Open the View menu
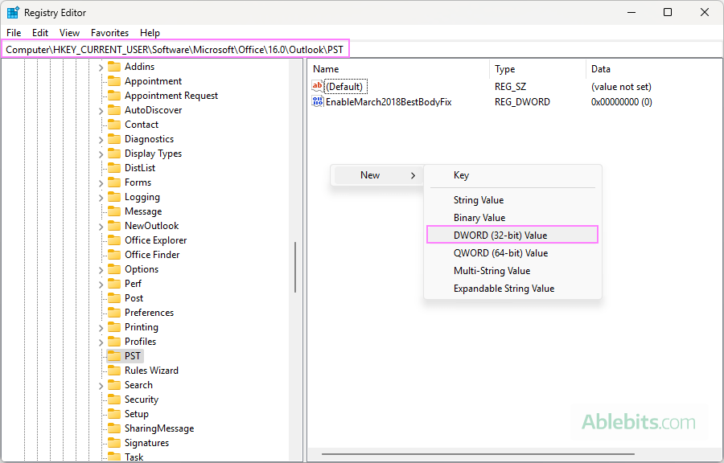Screen dimensions: 724x463 (x=69, y=33)
